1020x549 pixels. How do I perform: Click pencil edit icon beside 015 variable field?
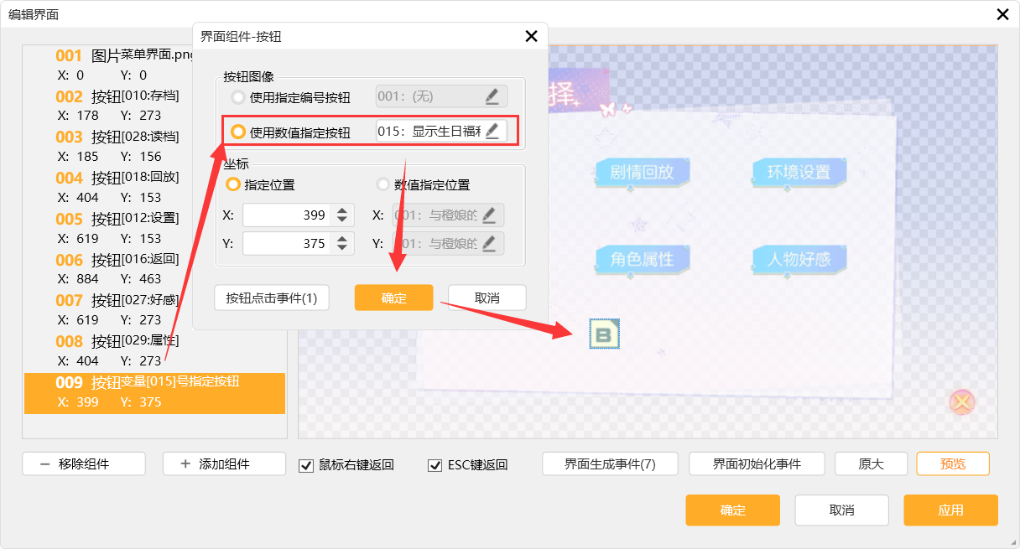click(492, 131)
